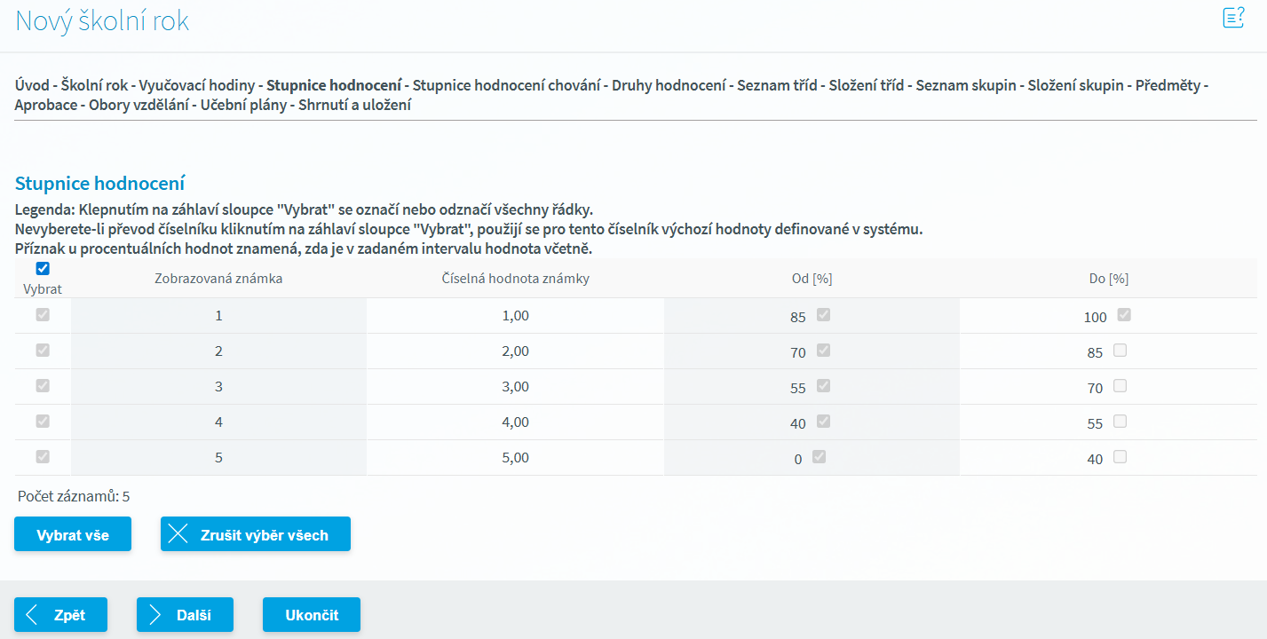Jump to Shrnutí a uložení step
This screenshot has height=639, width=1267.
(355, 105)
